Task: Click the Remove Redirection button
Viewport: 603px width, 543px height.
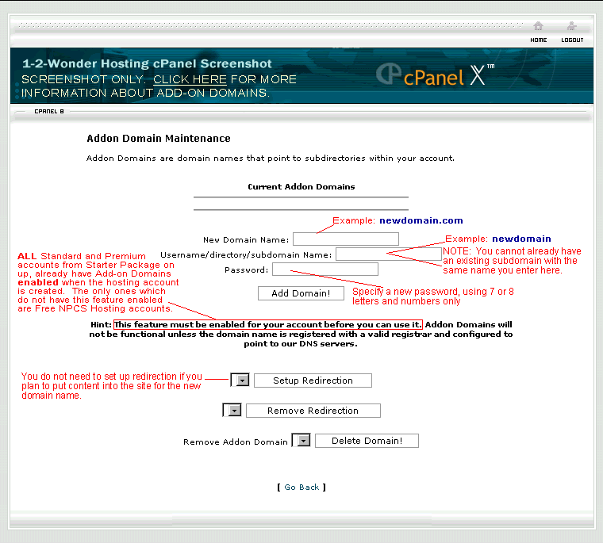Action: point(313,411)
